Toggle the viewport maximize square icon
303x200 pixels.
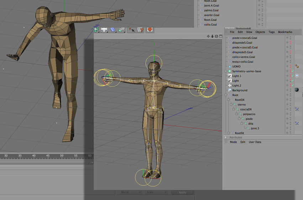pyautogui.click(x=221, y=36)
